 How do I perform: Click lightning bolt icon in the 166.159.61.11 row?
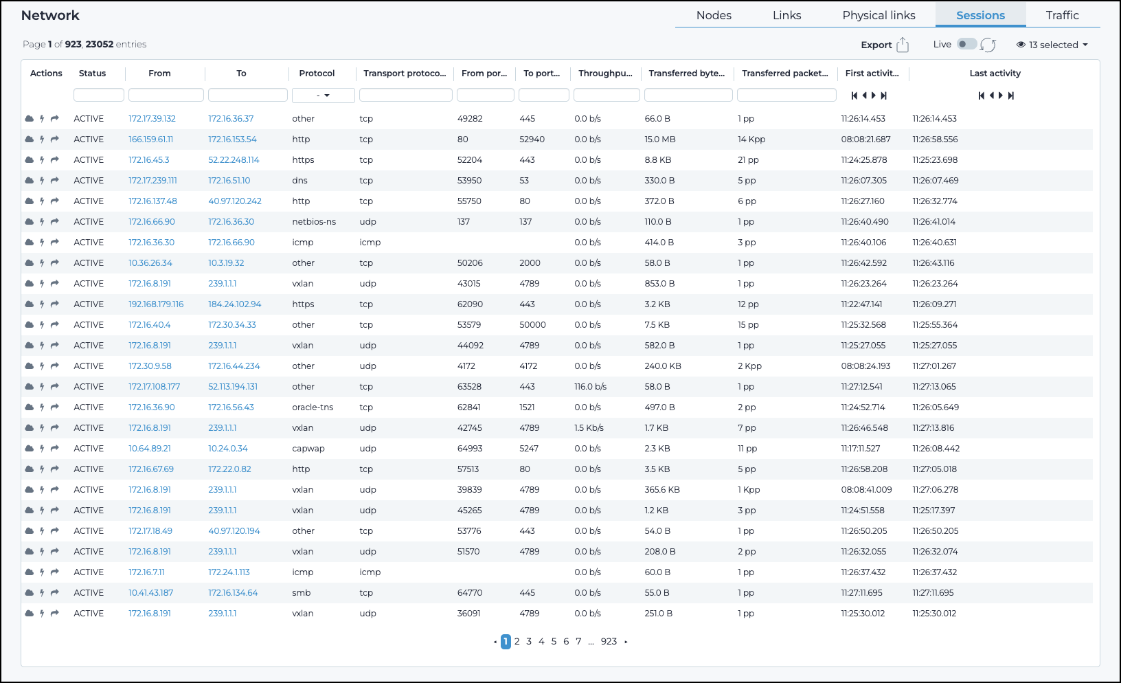point(42,139)
